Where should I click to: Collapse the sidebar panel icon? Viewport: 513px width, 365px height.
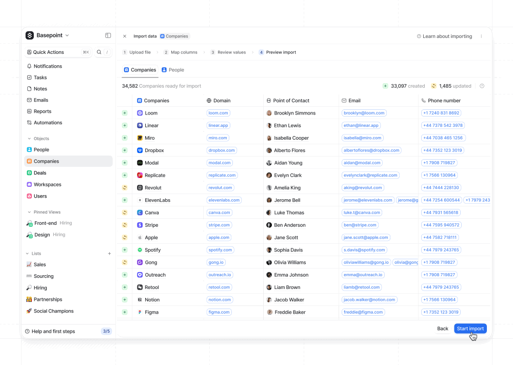pos(108,35)
